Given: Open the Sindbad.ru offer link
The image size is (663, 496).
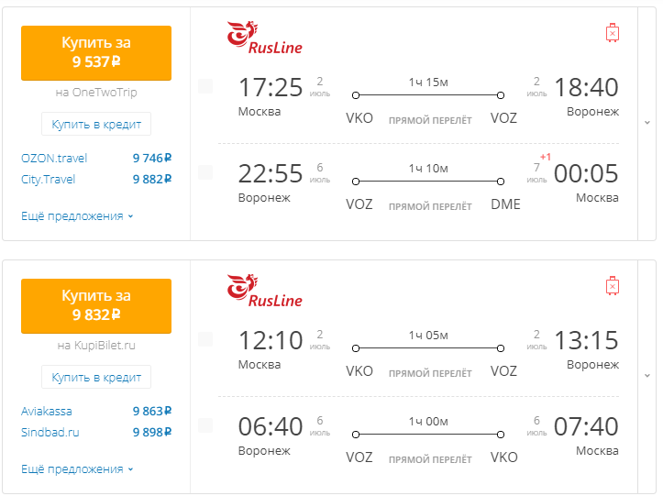Looking at the screenshot, I should [x=50, y=432].
